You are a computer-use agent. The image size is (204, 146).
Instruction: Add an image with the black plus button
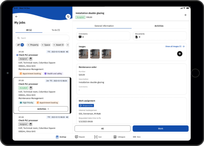(x=180, y=54)
